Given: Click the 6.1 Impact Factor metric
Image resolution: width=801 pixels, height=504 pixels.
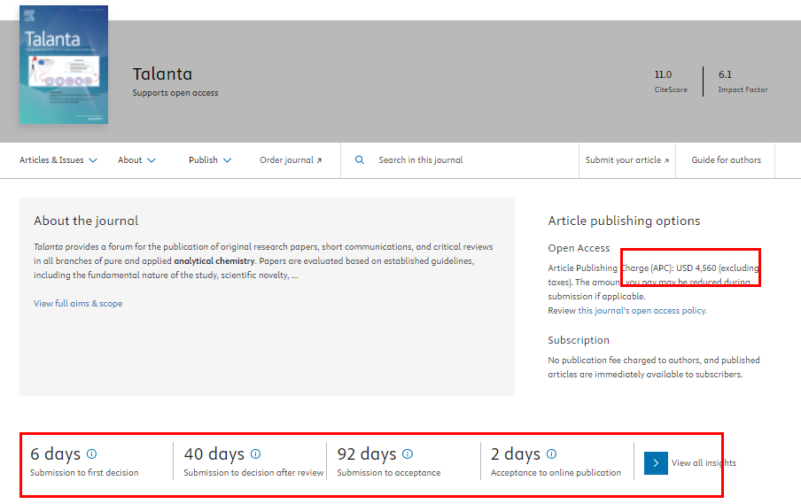Looking at the screenshot, I should click(743, 81).
